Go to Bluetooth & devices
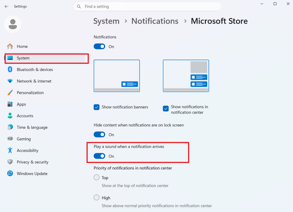 point(45,69)
